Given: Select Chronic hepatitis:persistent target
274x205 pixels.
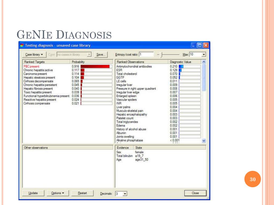Looking at the screenshot, I should pos(68,85).
